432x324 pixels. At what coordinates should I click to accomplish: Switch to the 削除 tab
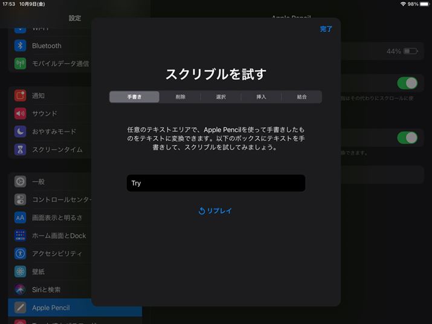click(x=181, y=97)
